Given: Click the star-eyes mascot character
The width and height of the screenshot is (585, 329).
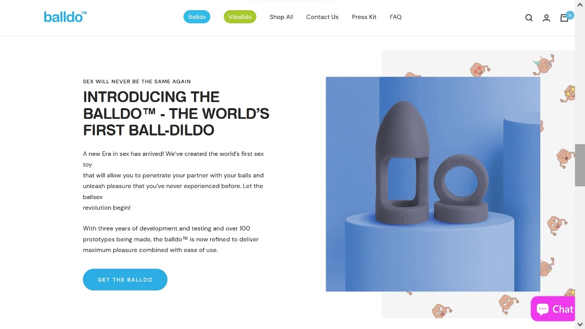Looking at the screenshot, I should click(568, 94).
